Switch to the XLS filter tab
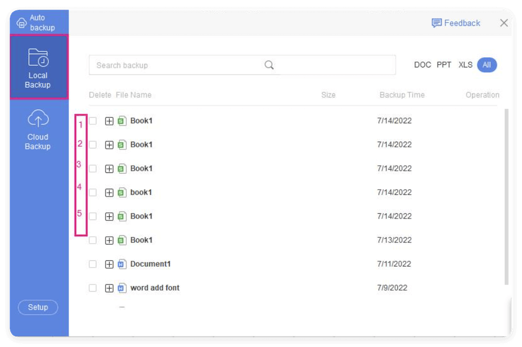This screenshot has width=522, height=347. point(465,65)
